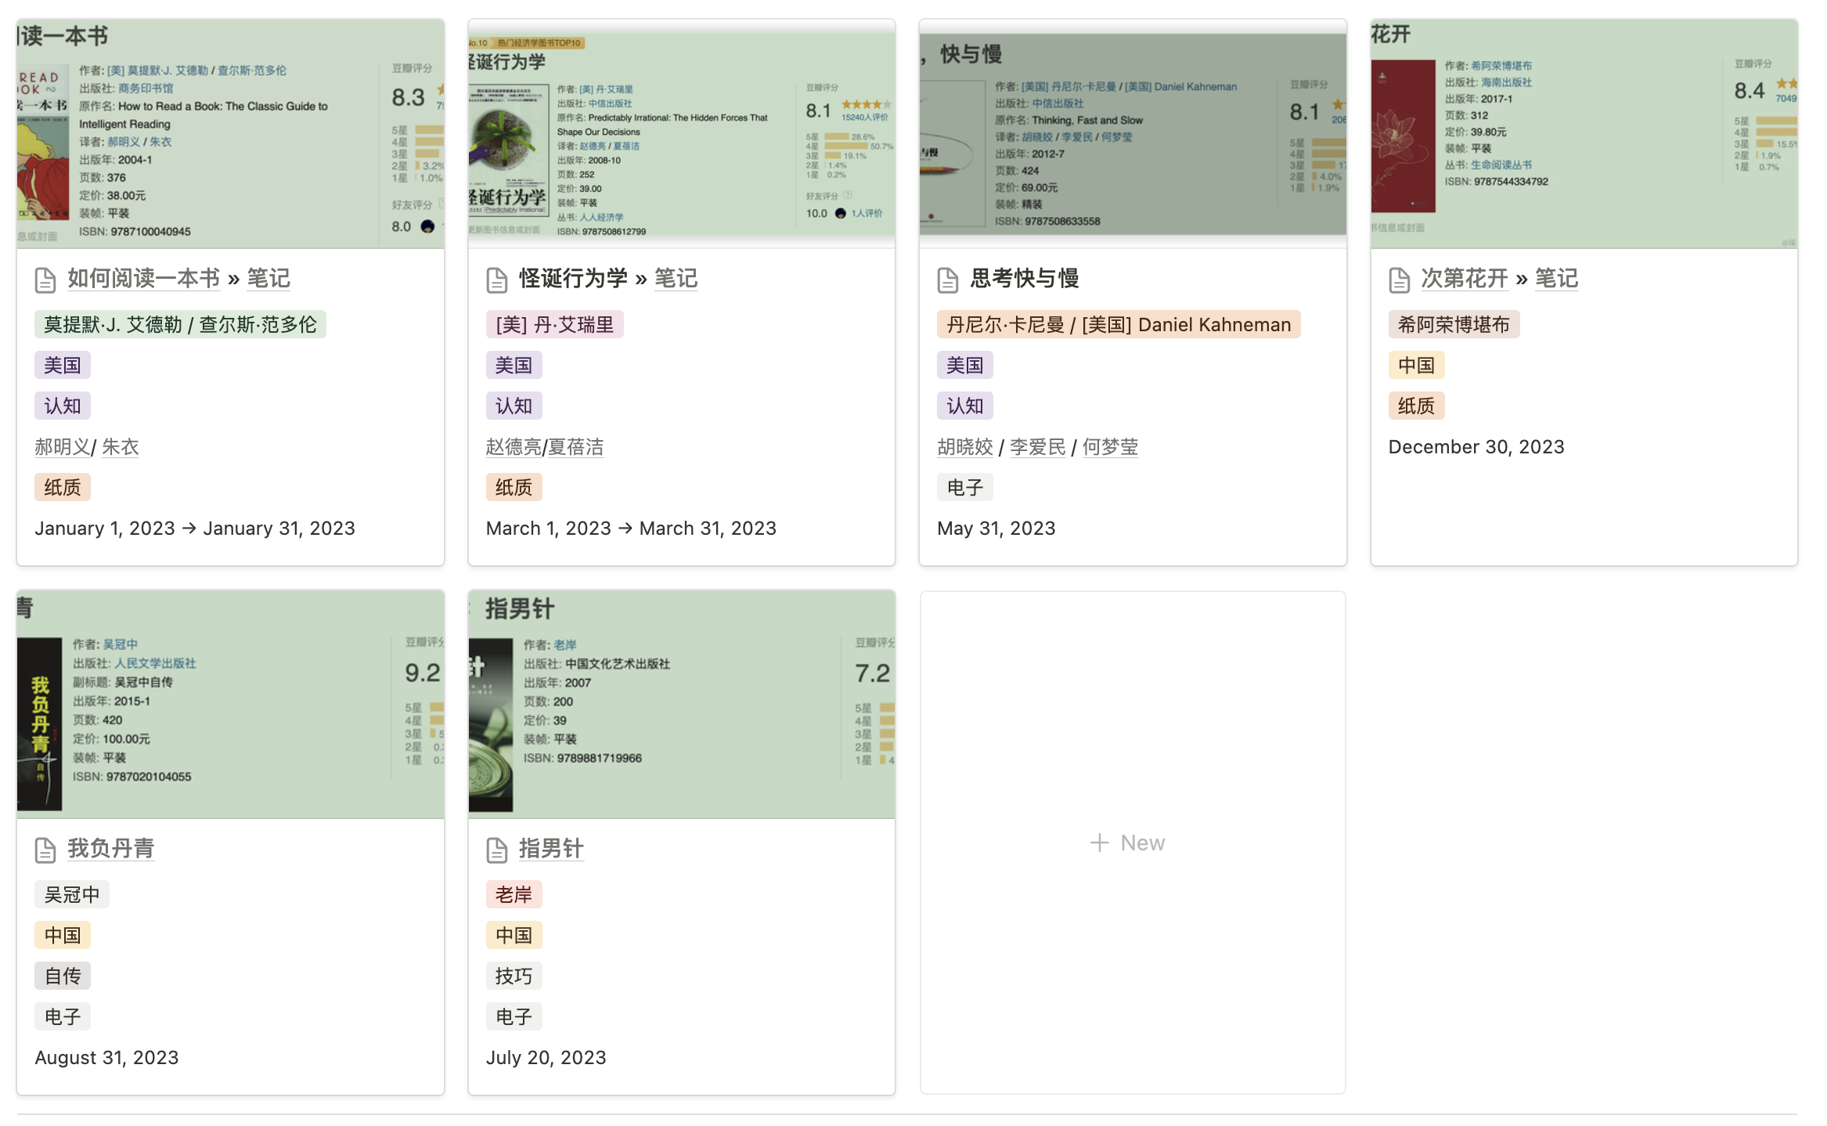This screenshot has width=1827, height=1126.
Task: Click the New card text label
Action: 1142,843
